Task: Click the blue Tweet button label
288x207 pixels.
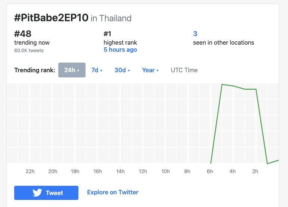Action: 55,193
